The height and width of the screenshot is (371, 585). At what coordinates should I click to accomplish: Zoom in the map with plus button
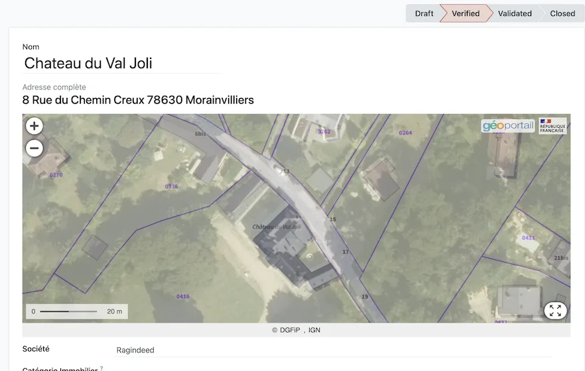pos(34,126)
